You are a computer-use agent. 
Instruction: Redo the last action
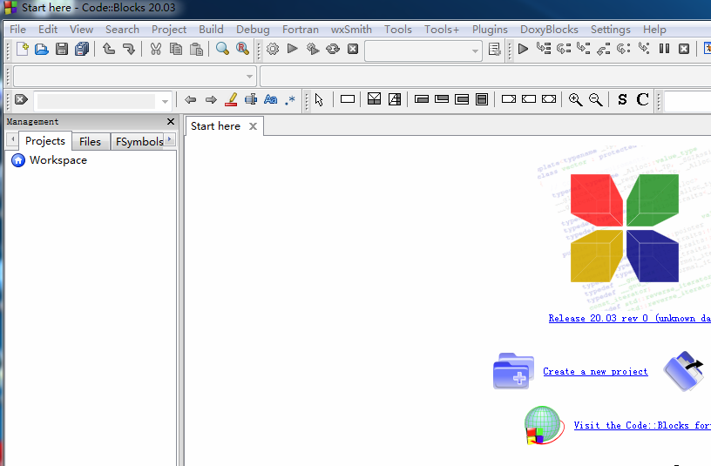pyautogui.click(x=129, y=49)
